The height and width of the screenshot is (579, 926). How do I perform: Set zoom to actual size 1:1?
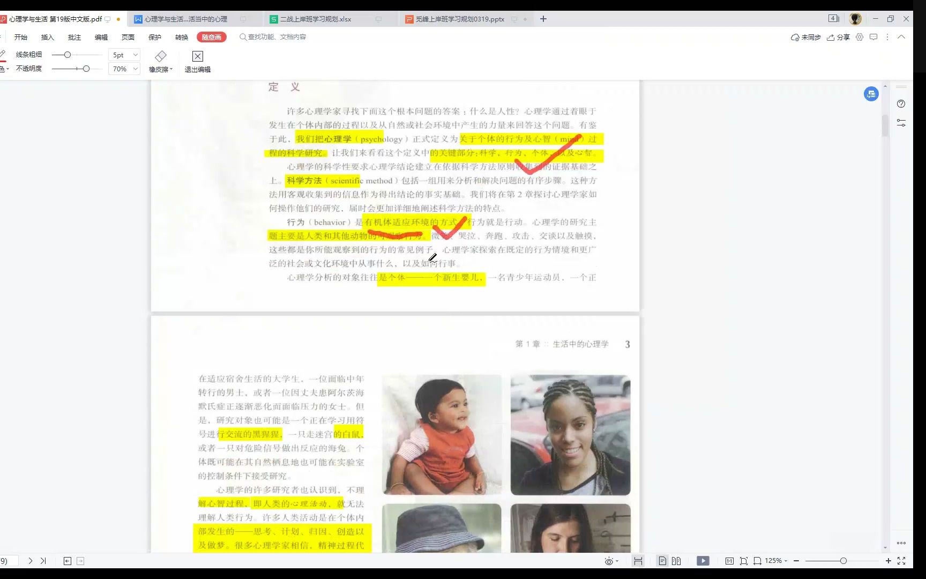pos(729,561)
